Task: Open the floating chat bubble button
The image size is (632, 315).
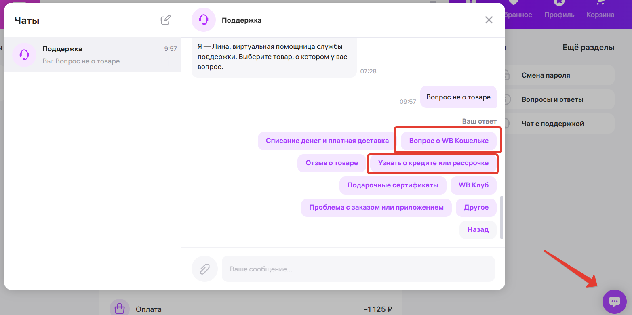Action: (614, 302)
